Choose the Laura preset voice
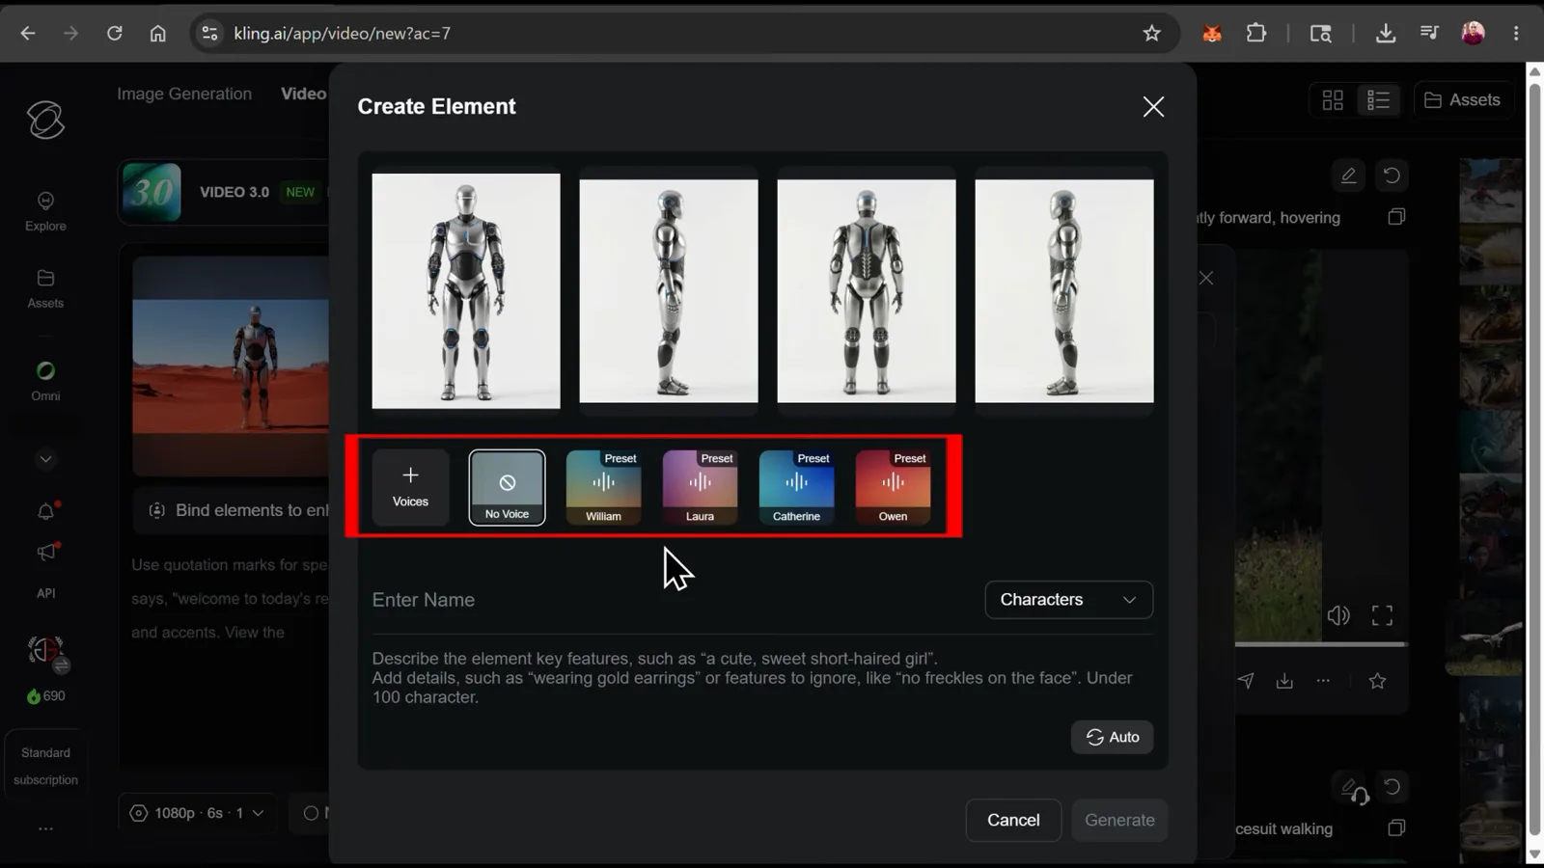 point(700,487)
